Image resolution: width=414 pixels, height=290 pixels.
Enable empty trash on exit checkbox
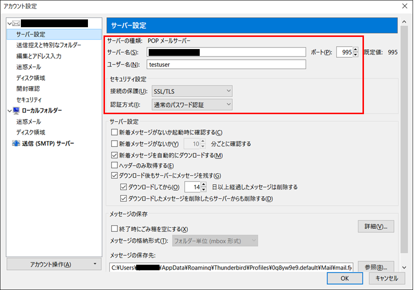tap(115, 229)
